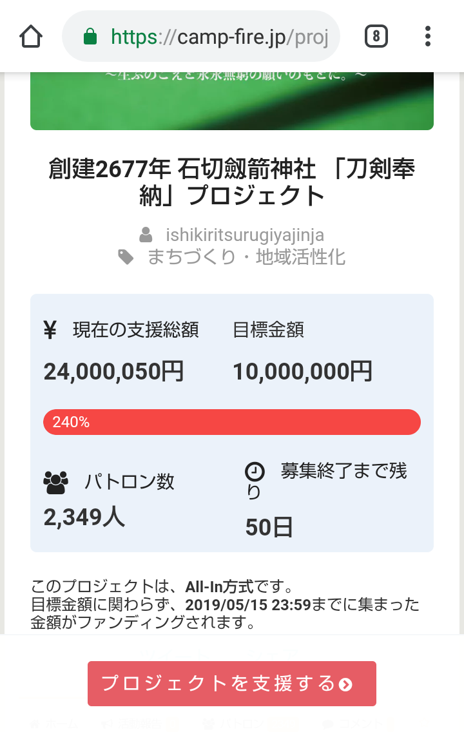Click the category tag icon
Viewport: 464px width, 732px height.
126,258
